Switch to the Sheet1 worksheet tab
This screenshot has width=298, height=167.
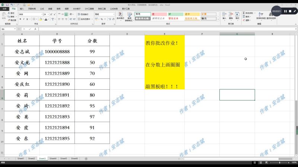tap(21, 158)
